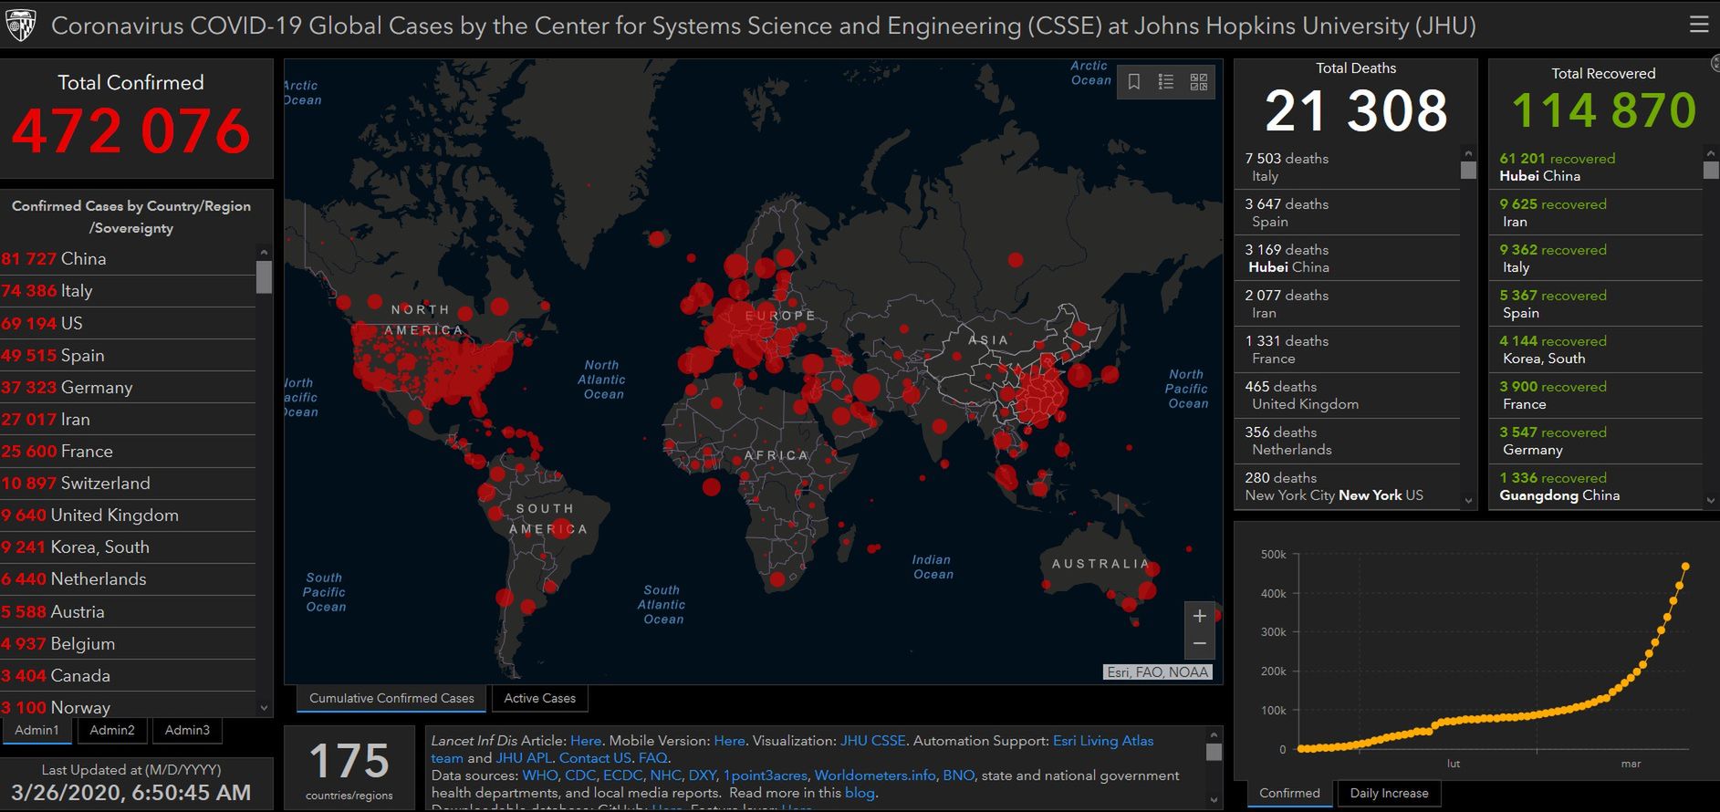This screenshot has width=1720, height=812.
Task: Select '27 017 Iran' in the country list
Action: (128, 419)
